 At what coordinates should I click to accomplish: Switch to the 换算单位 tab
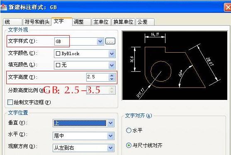pos(123,22)
